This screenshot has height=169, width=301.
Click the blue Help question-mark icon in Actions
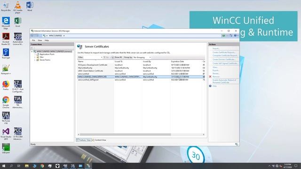pyautogui.click(x=210, y=86)
